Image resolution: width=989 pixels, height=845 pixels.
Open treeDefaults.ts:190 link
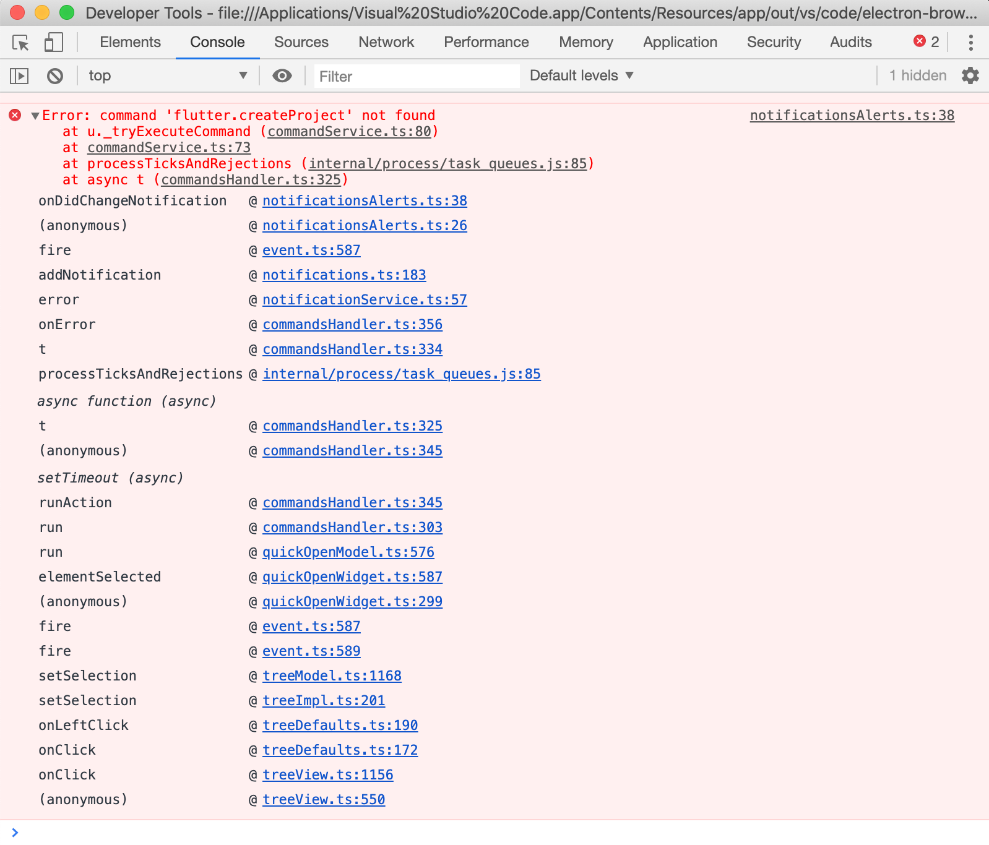(x=340, y=725)
